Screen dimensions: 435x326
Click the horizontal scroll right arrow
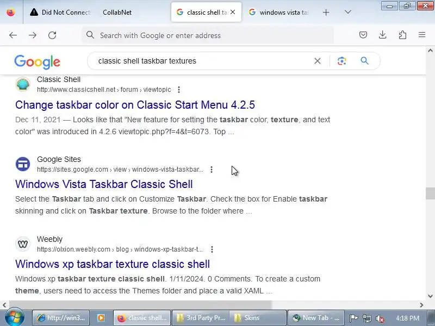pos(421,305)
